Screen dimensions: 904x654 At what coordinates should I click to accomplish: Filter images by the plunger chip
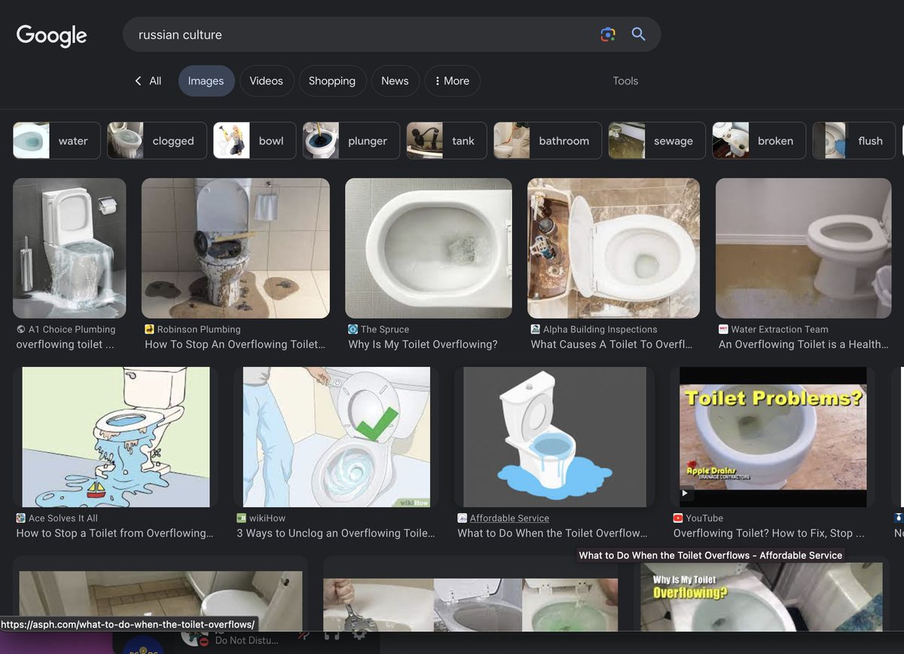pyautogui.click(x=351, y=141)
